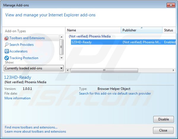Click the horizontal scrollbar right arrow
178x139 pixels.
click(173, 70)
